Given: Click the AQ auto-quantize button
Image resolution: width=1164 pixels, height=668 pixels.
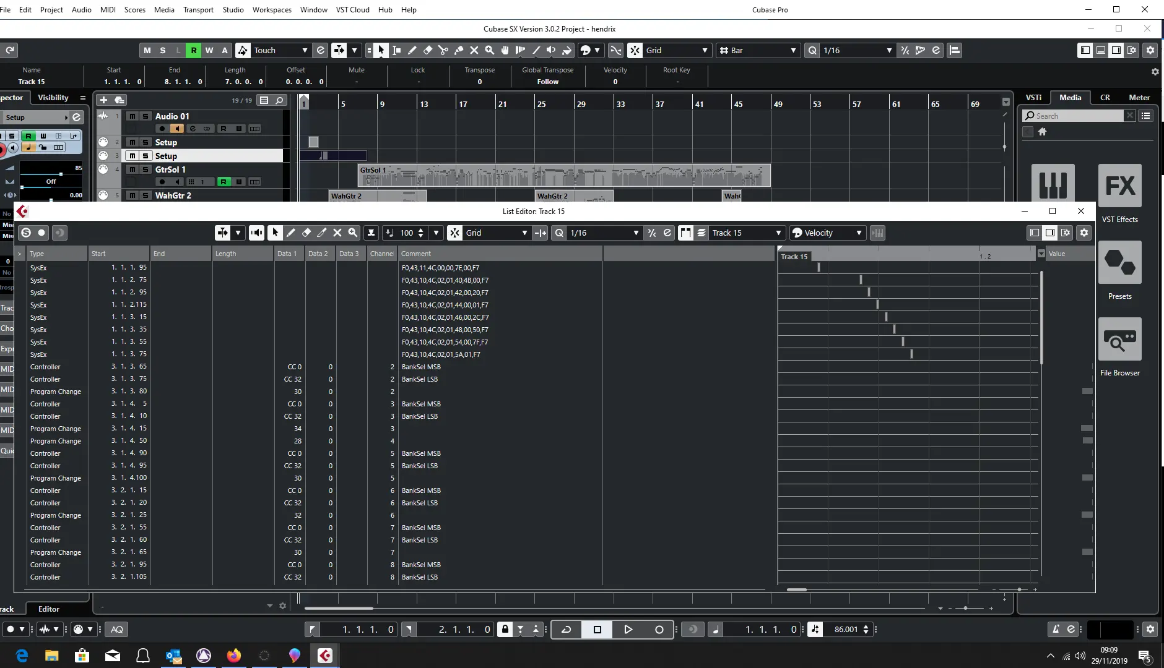Looking at the screenshot, I should pos(117,630).
